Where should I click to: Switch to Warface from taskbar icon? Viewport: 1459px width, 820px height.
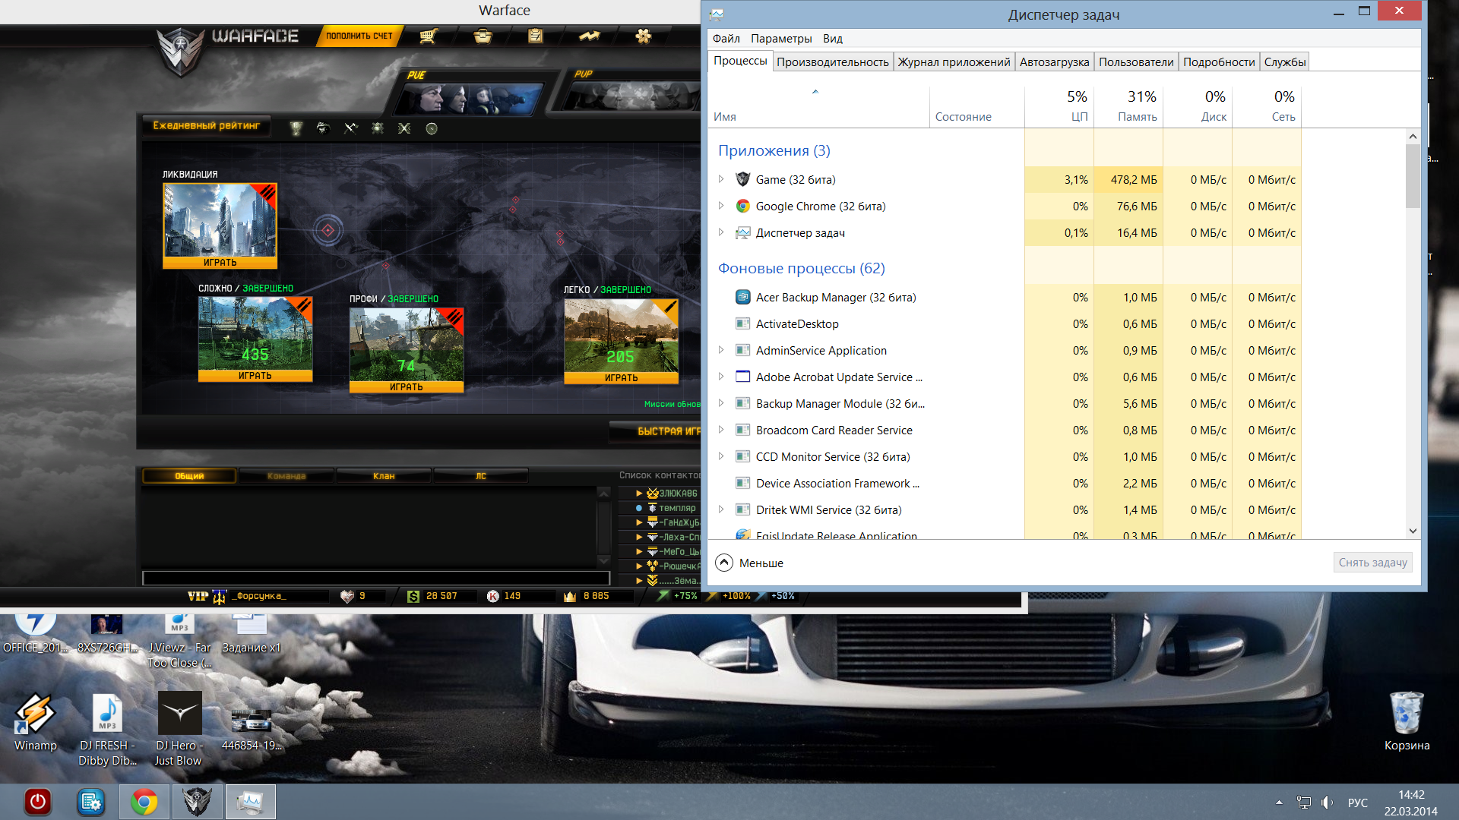point(197,802)
